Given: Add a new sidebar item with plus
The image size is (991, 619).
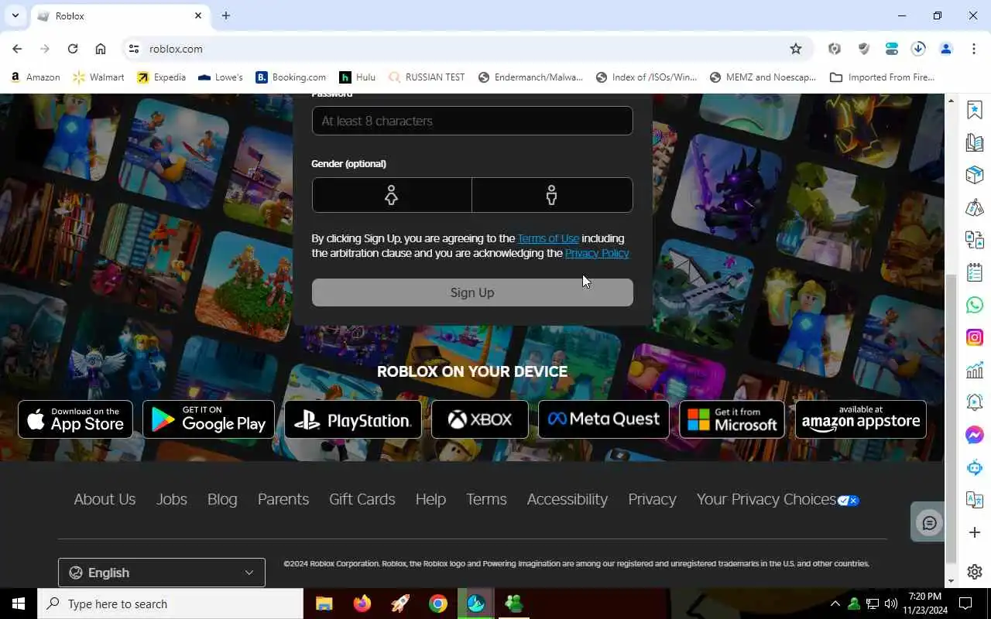Looking at the screenshot, I should tap(975, 532).
